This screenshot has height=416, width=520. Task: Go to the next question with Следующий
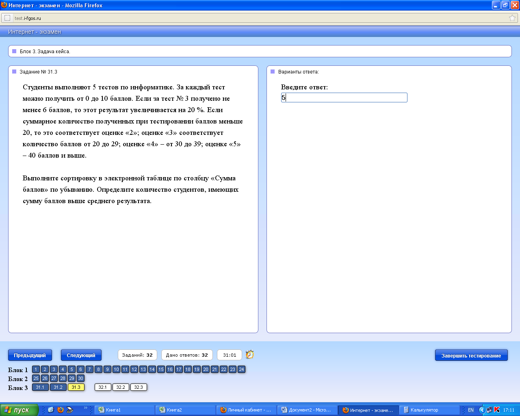(x=81, y=355)
